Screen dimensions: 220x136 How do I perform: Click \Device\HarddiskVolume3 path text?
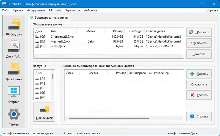[163, 37]
